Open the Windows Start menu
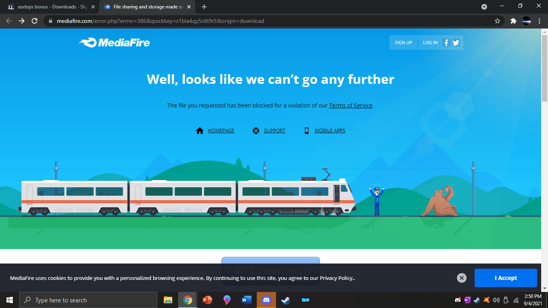 [10, 300]
